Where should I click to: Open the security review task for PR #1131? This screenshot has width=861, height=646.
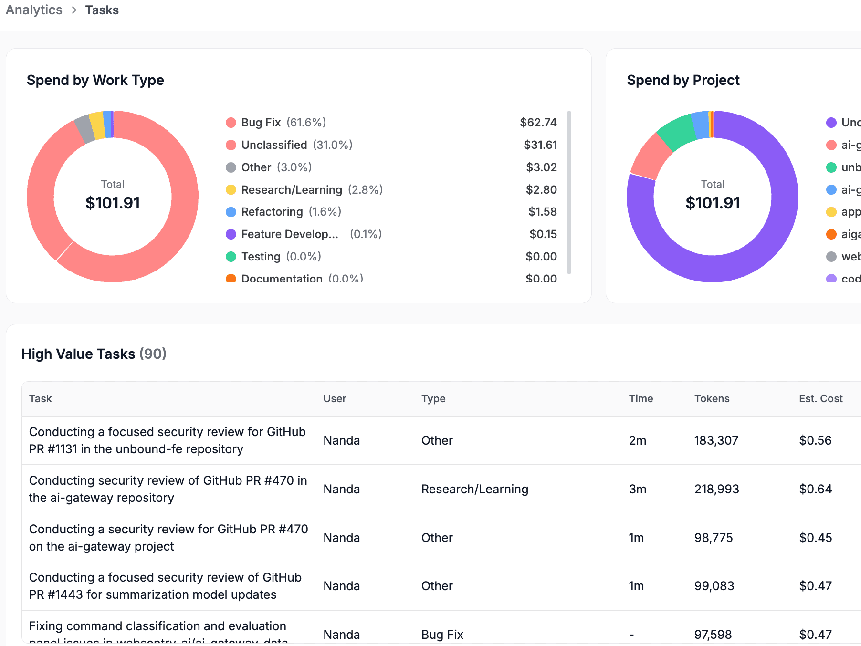(x=167, y=440)
